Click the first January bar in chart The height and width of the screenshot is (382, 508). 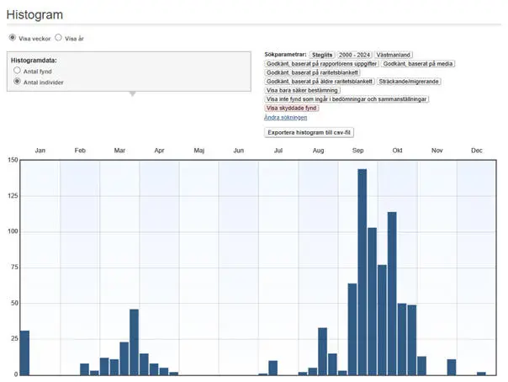click(x=24, y=352)
